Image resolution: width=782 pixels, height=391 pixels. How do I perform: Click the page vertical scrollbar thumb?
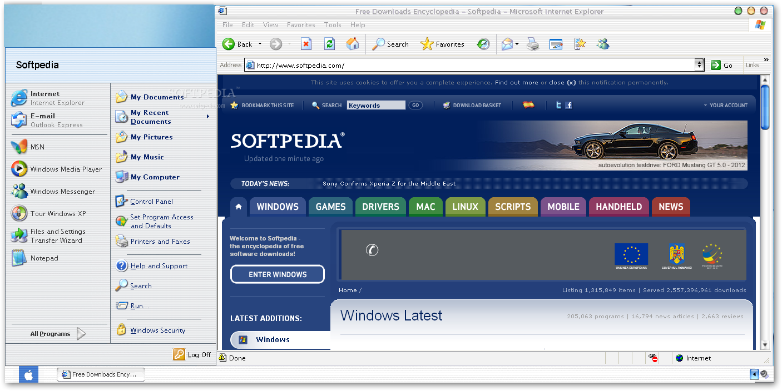tap(765, 107)
